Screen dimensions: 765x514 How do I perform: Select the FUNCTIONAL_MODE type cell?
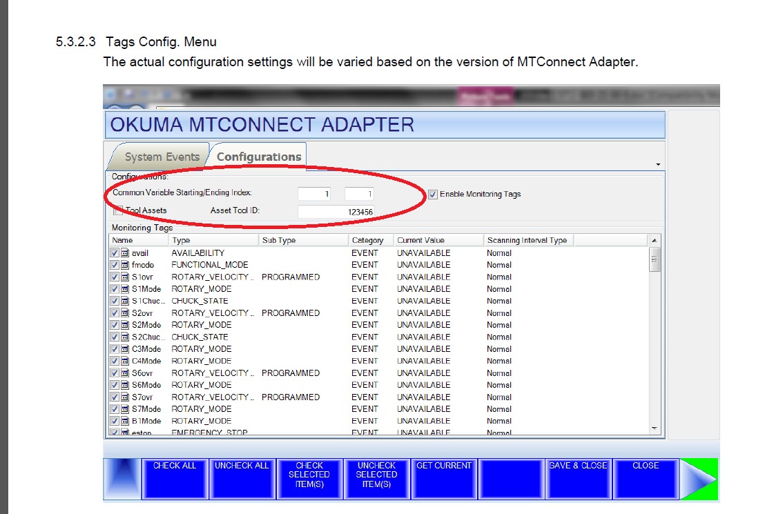(x=210, y=265)
